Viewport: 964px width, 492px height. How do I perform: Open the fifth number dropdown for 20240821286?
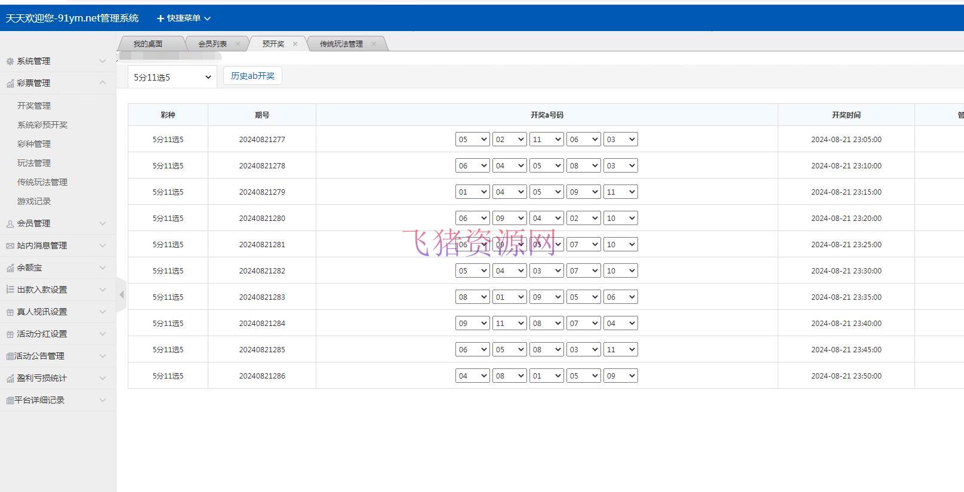point(620,376)
